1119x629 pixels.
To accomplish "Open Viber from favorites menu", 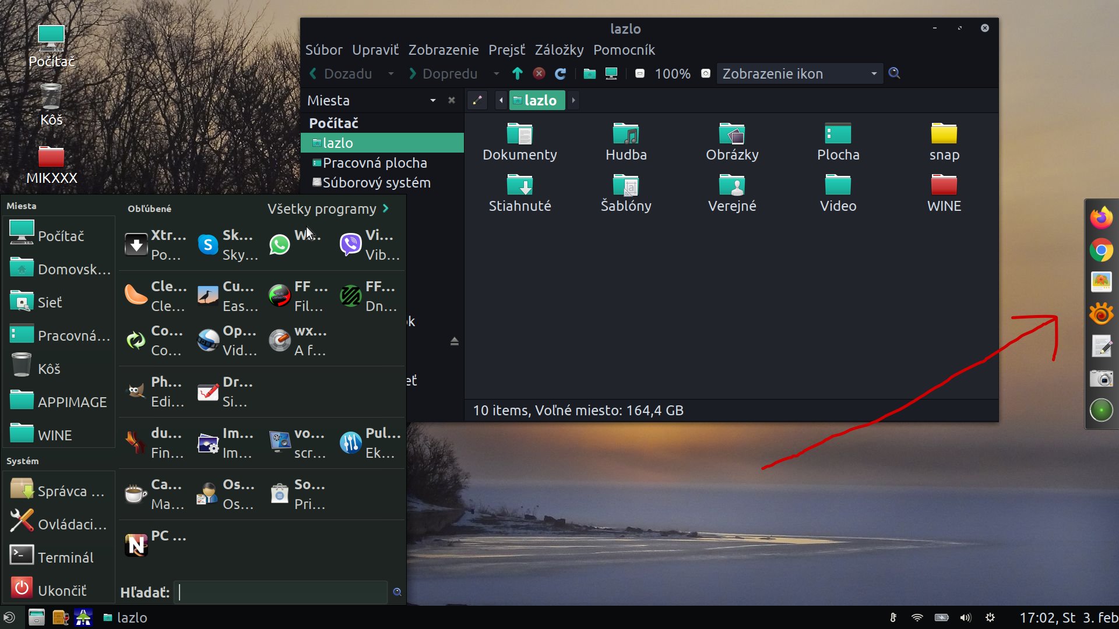I will [x=351, y=245].
